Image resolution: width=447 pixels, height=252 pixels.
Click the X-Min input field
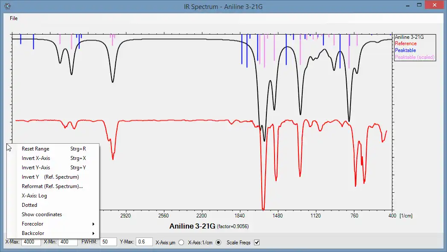68,242
